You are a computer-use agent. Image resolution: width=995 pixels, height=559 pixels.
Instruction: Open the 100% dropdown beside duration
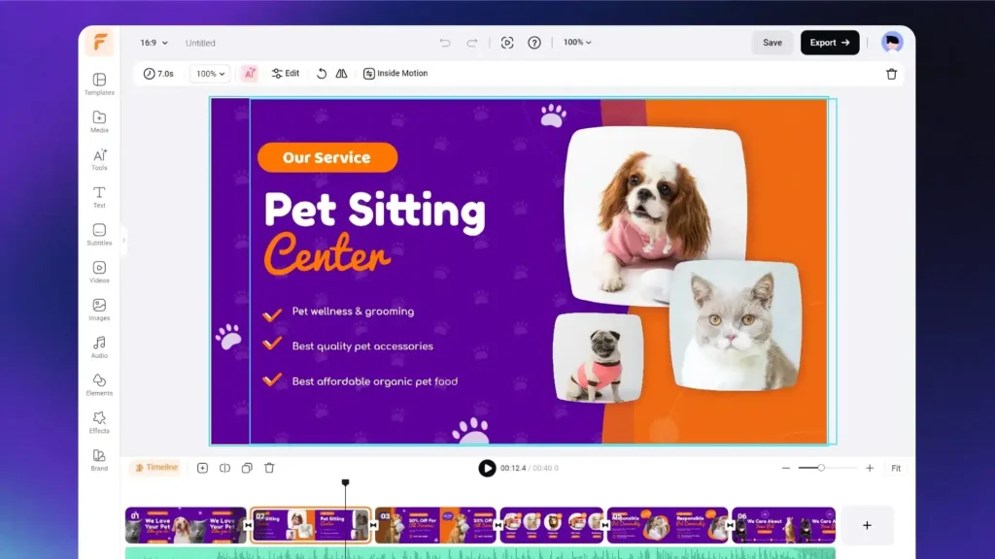210,74
